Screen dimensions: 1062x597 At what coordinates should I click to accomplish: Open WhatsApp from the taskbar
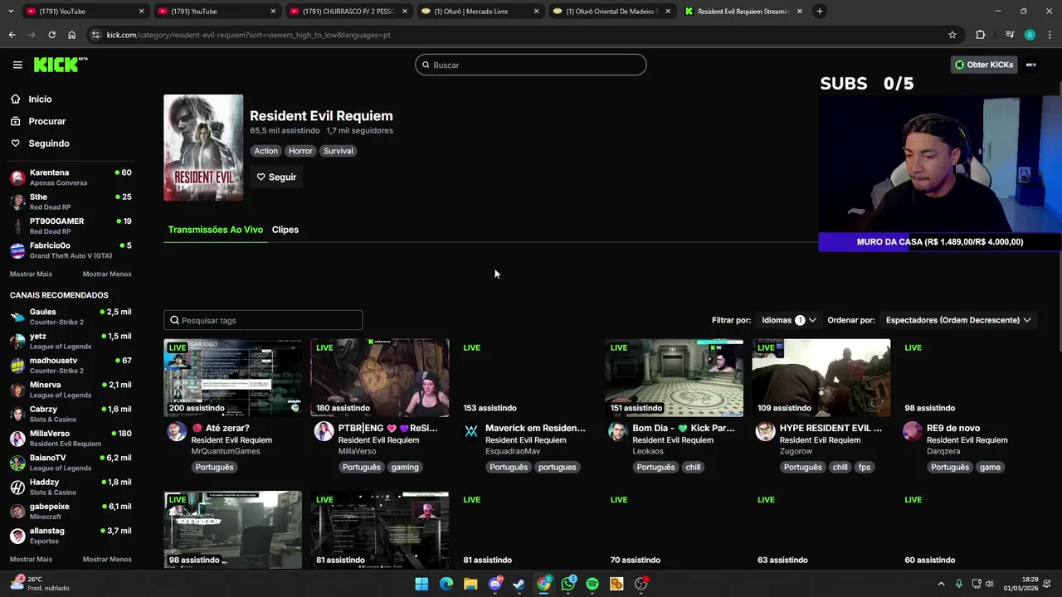(568, 584)
